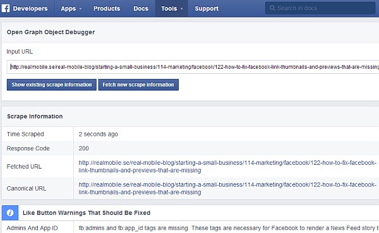379x233 pixels.
Task: Select the Apps menu label
Action: (68, 9)
